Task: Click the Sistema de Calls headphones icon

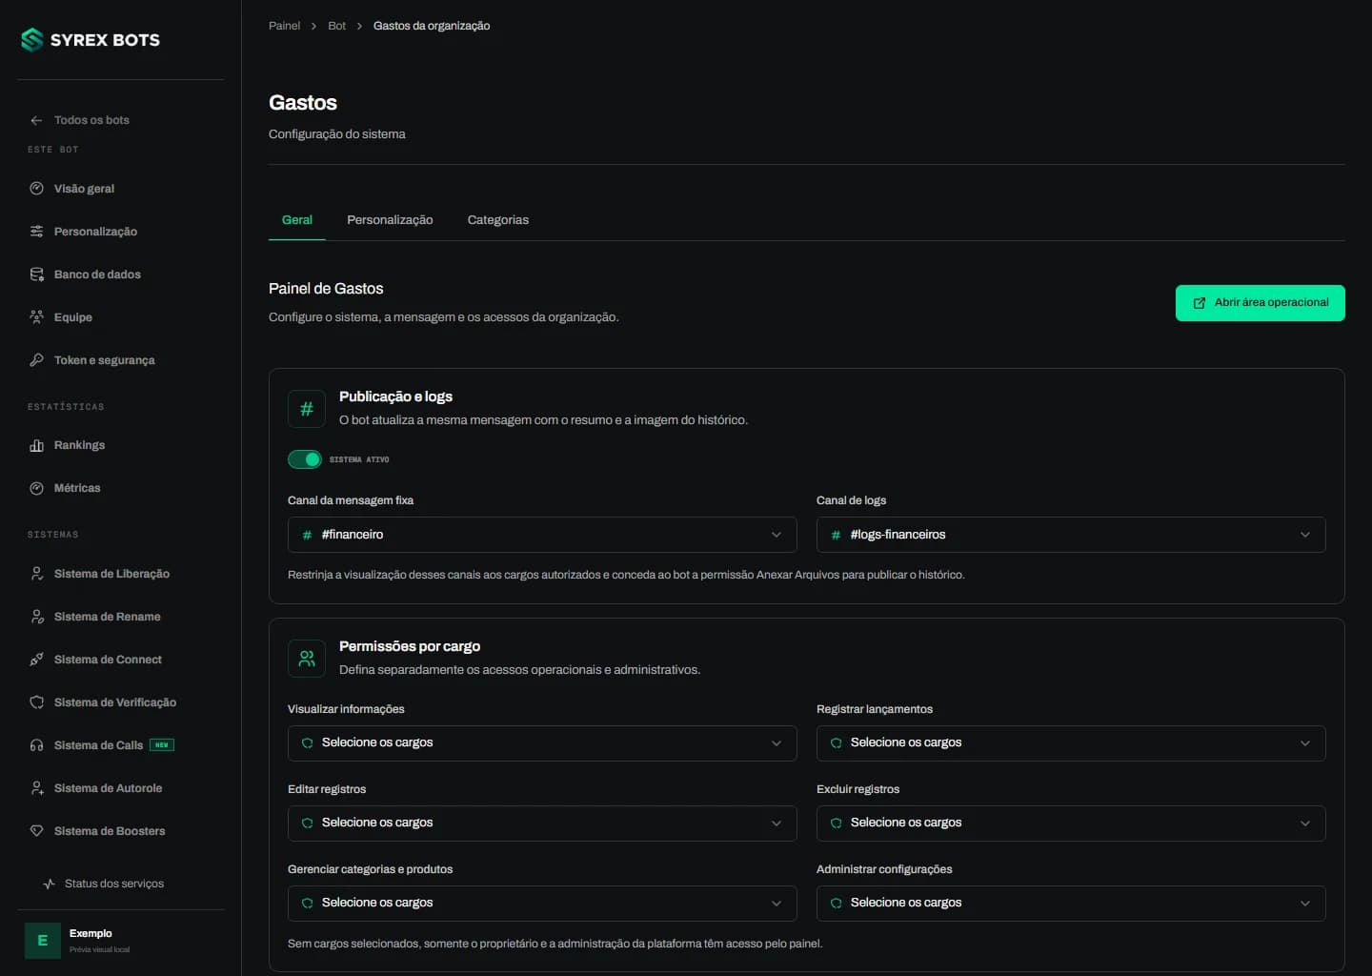Action: pos(36,745)
